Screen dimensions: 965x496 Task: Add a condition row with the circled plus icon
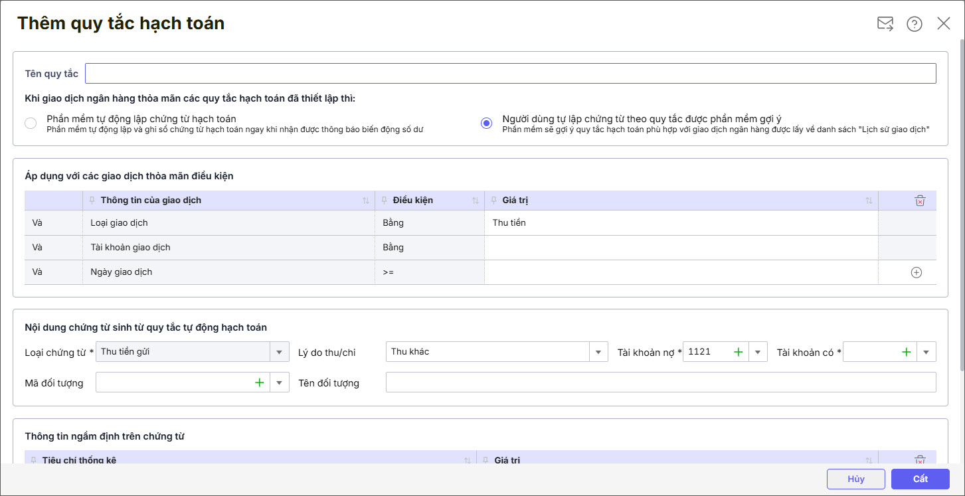(916, 272)
